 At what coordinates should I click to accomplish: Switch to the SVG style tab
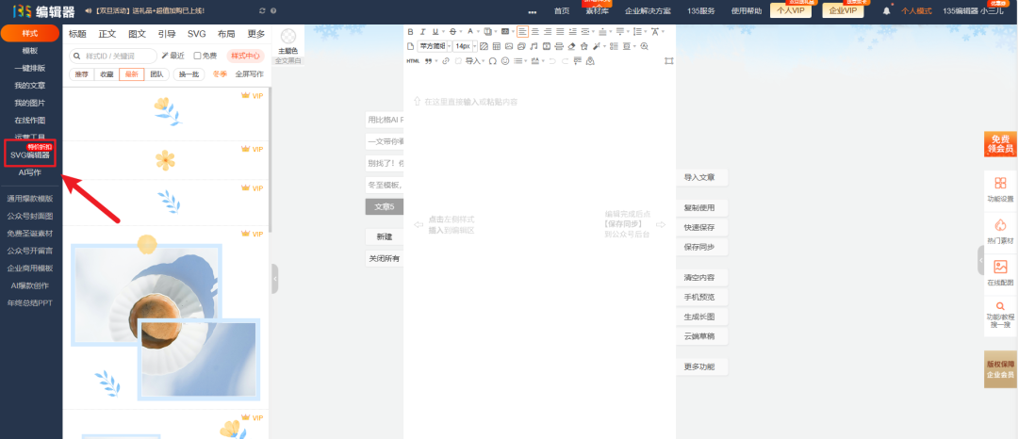coord(196,34)
